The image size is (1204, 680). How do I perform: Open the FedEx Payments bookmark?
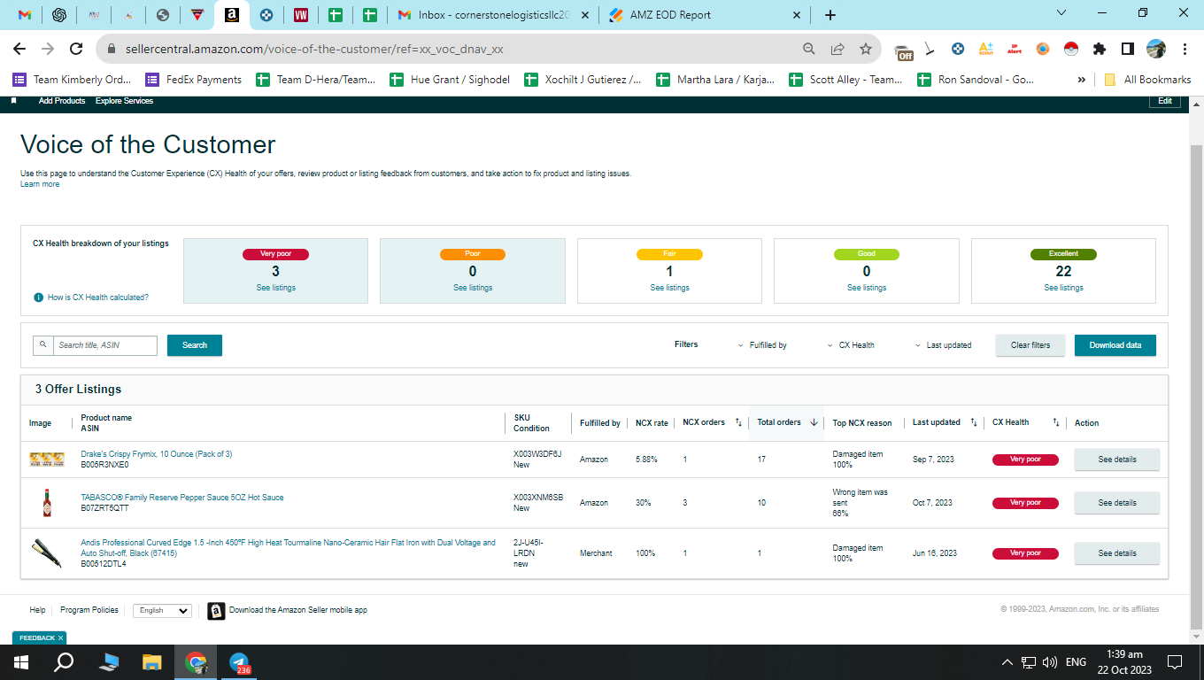click(x=194, y=80)
